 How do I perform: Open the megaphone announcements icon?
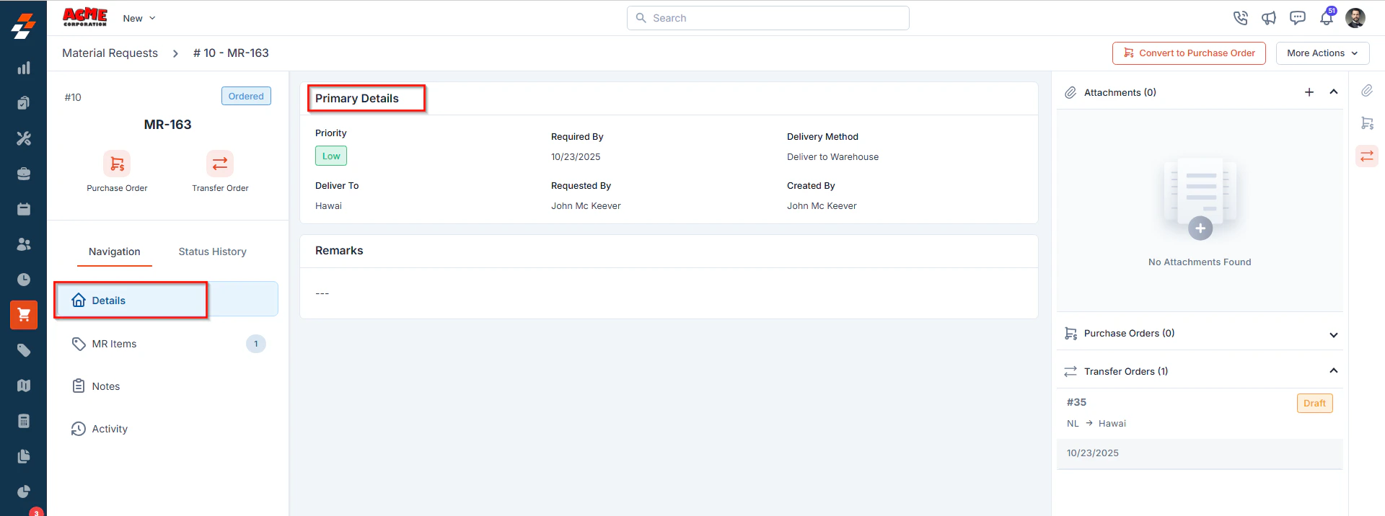(1269, 18)
